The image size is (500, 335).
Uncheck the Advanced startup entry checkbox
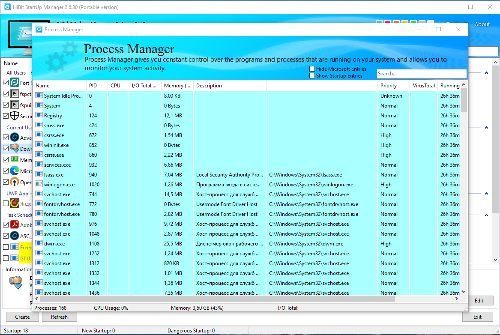[6, 138]
